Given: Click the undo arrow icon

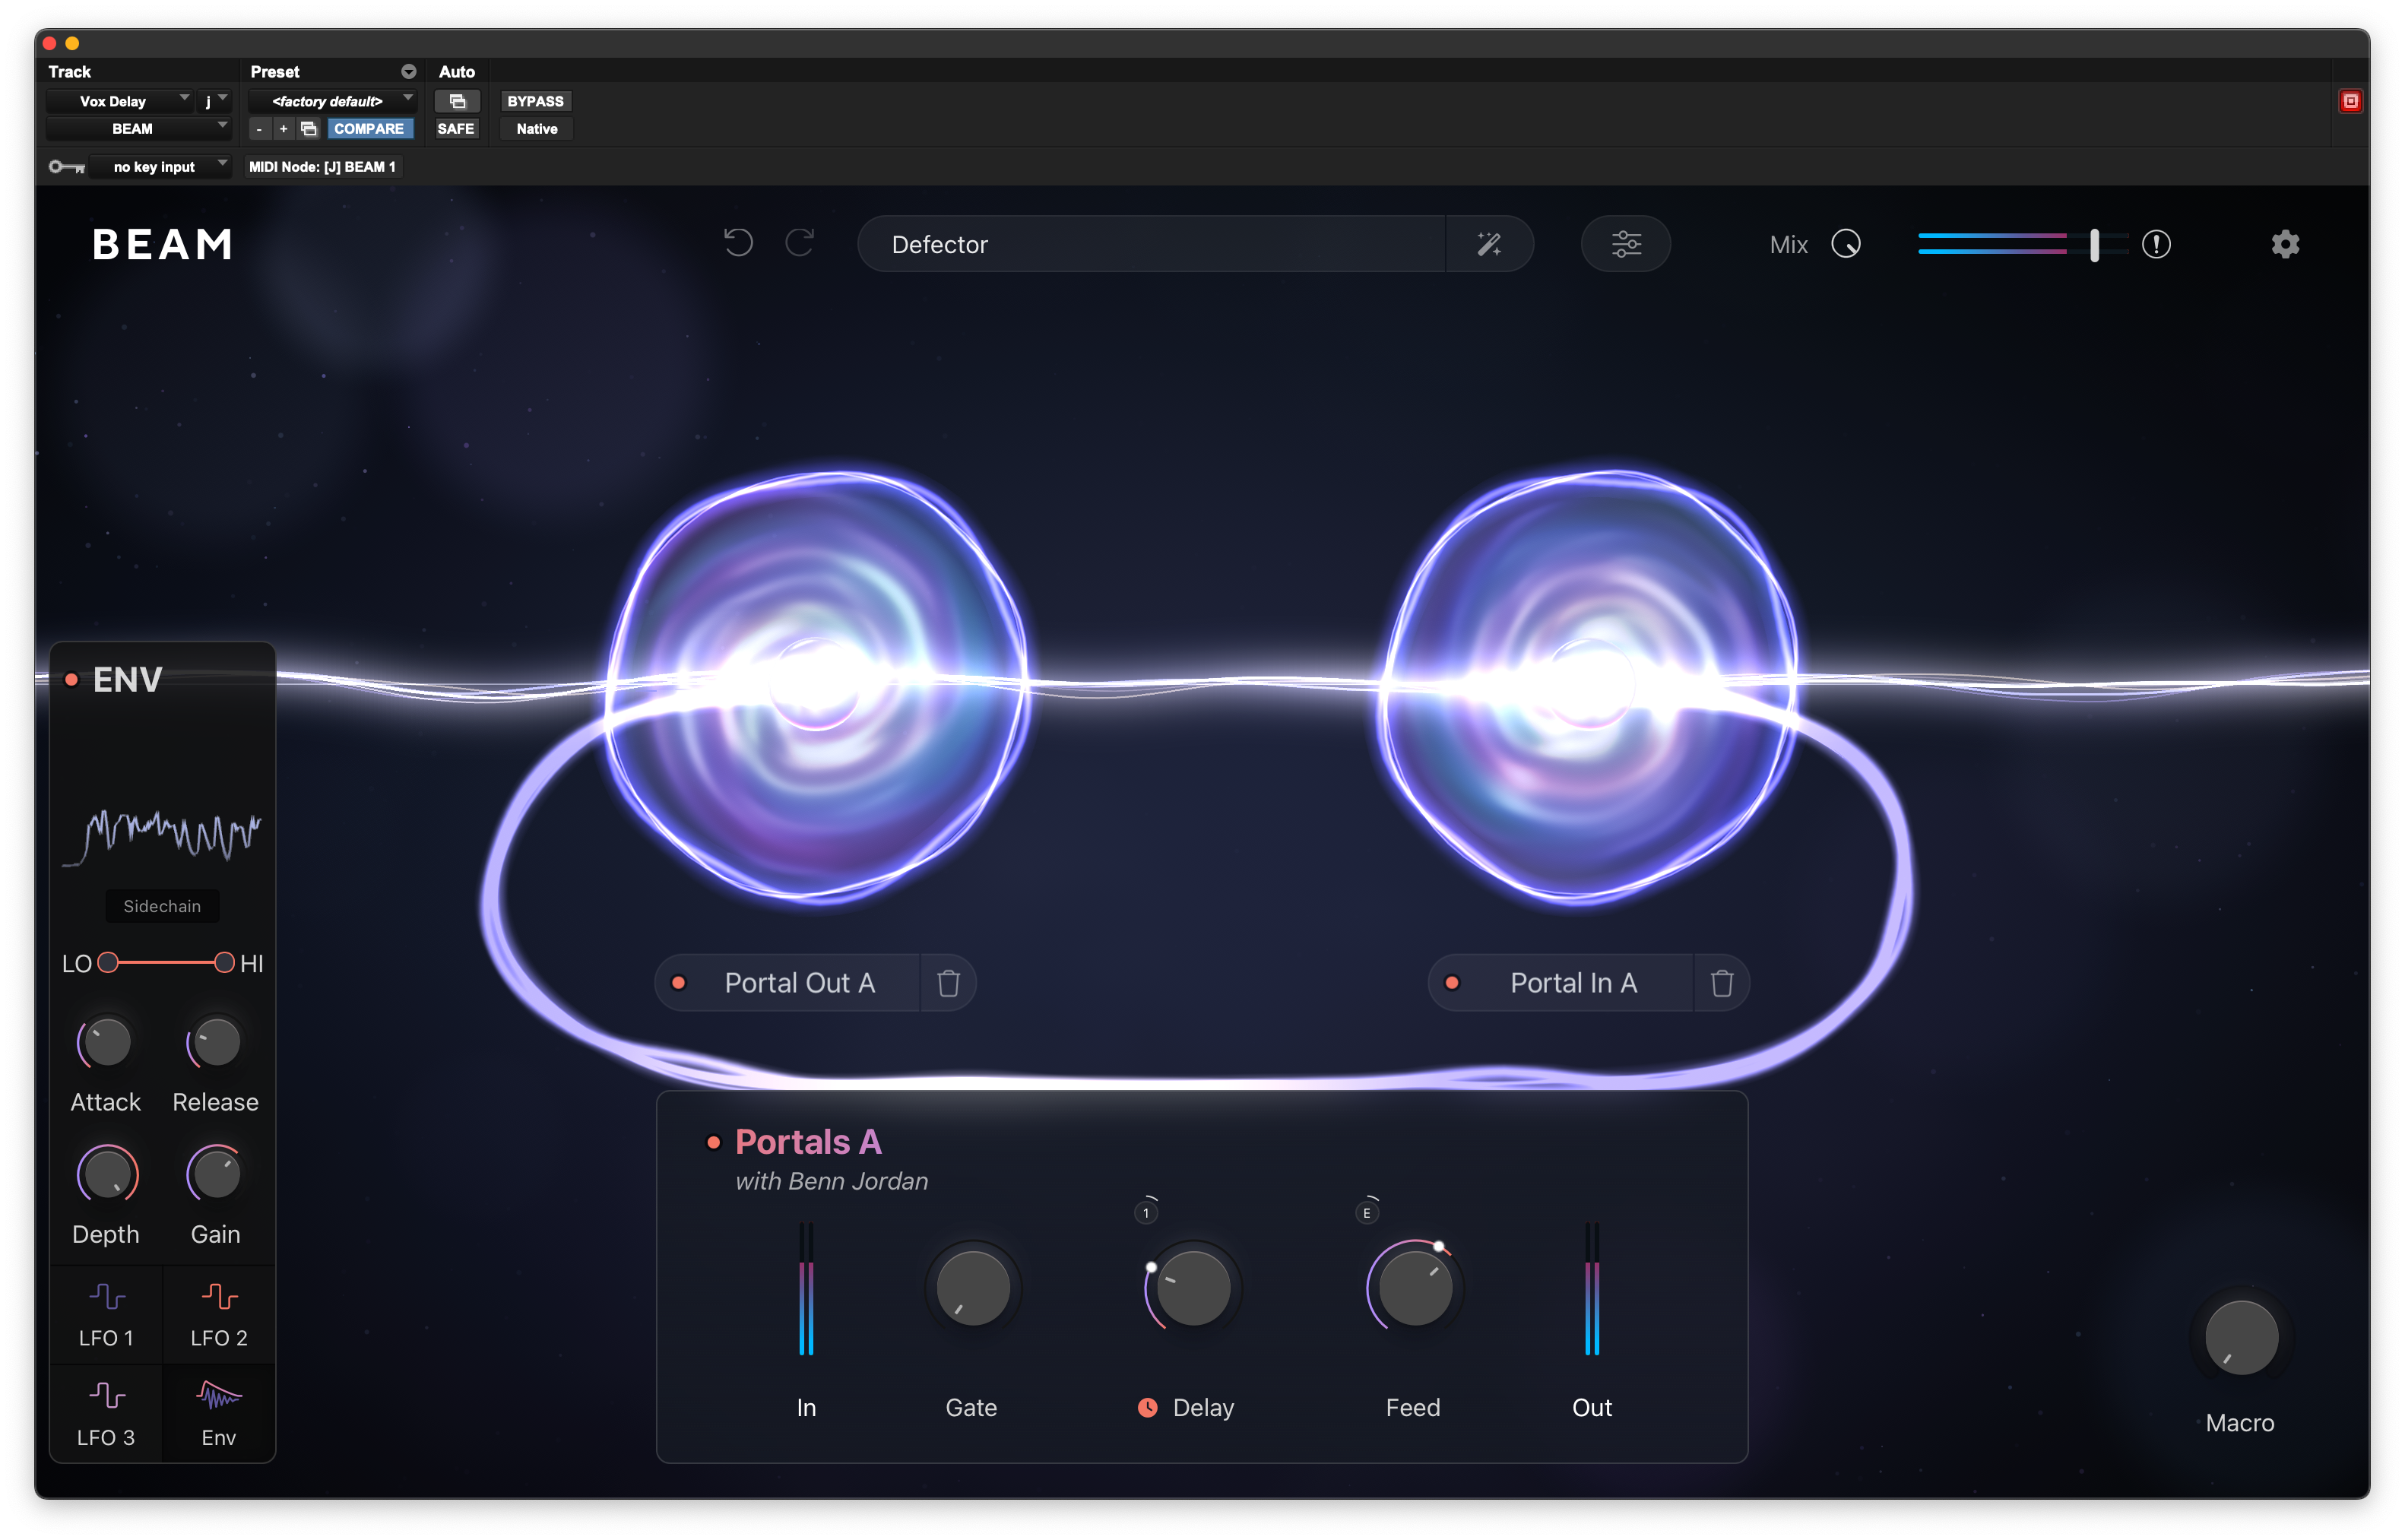Looking at the screenshot, I should [x=738, y=243].
